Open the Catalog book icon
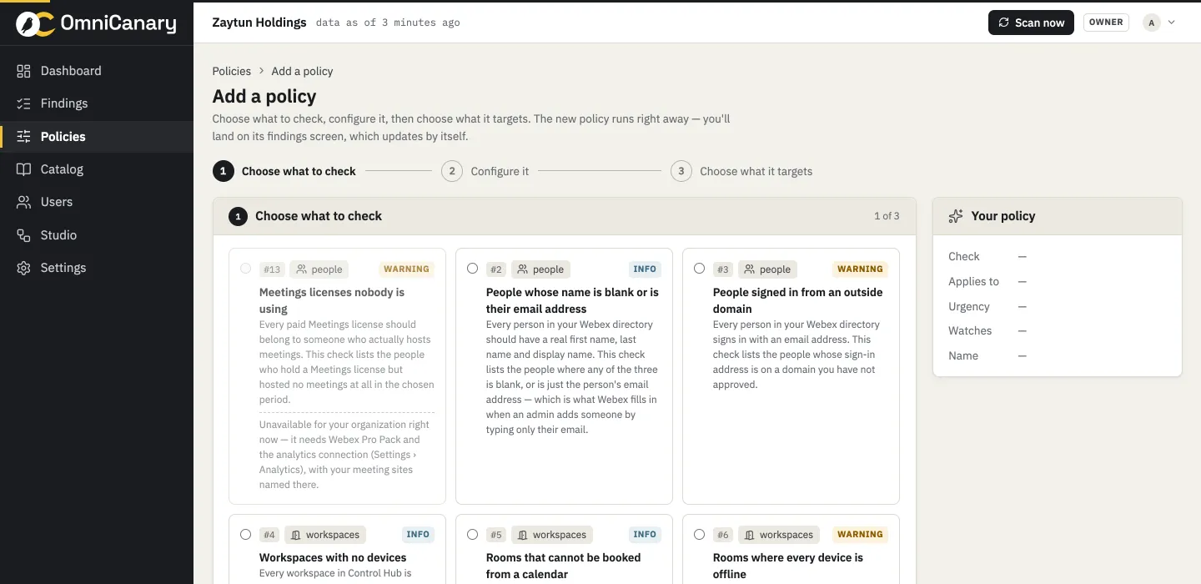The height and width of the screenshot is (584, 1201). [23, 169]
